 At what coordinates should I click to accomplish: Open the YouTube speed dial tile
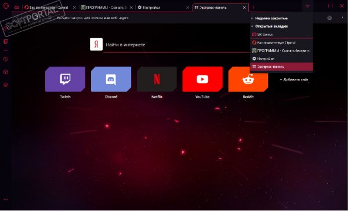coord(202,79)
